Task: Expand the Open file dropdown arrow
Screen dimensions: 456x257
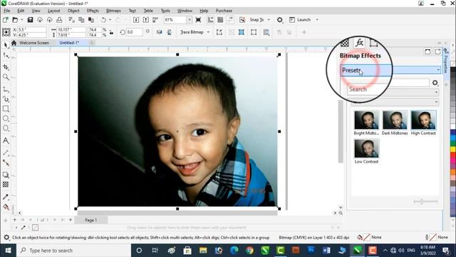Action: tap(21, 20)
